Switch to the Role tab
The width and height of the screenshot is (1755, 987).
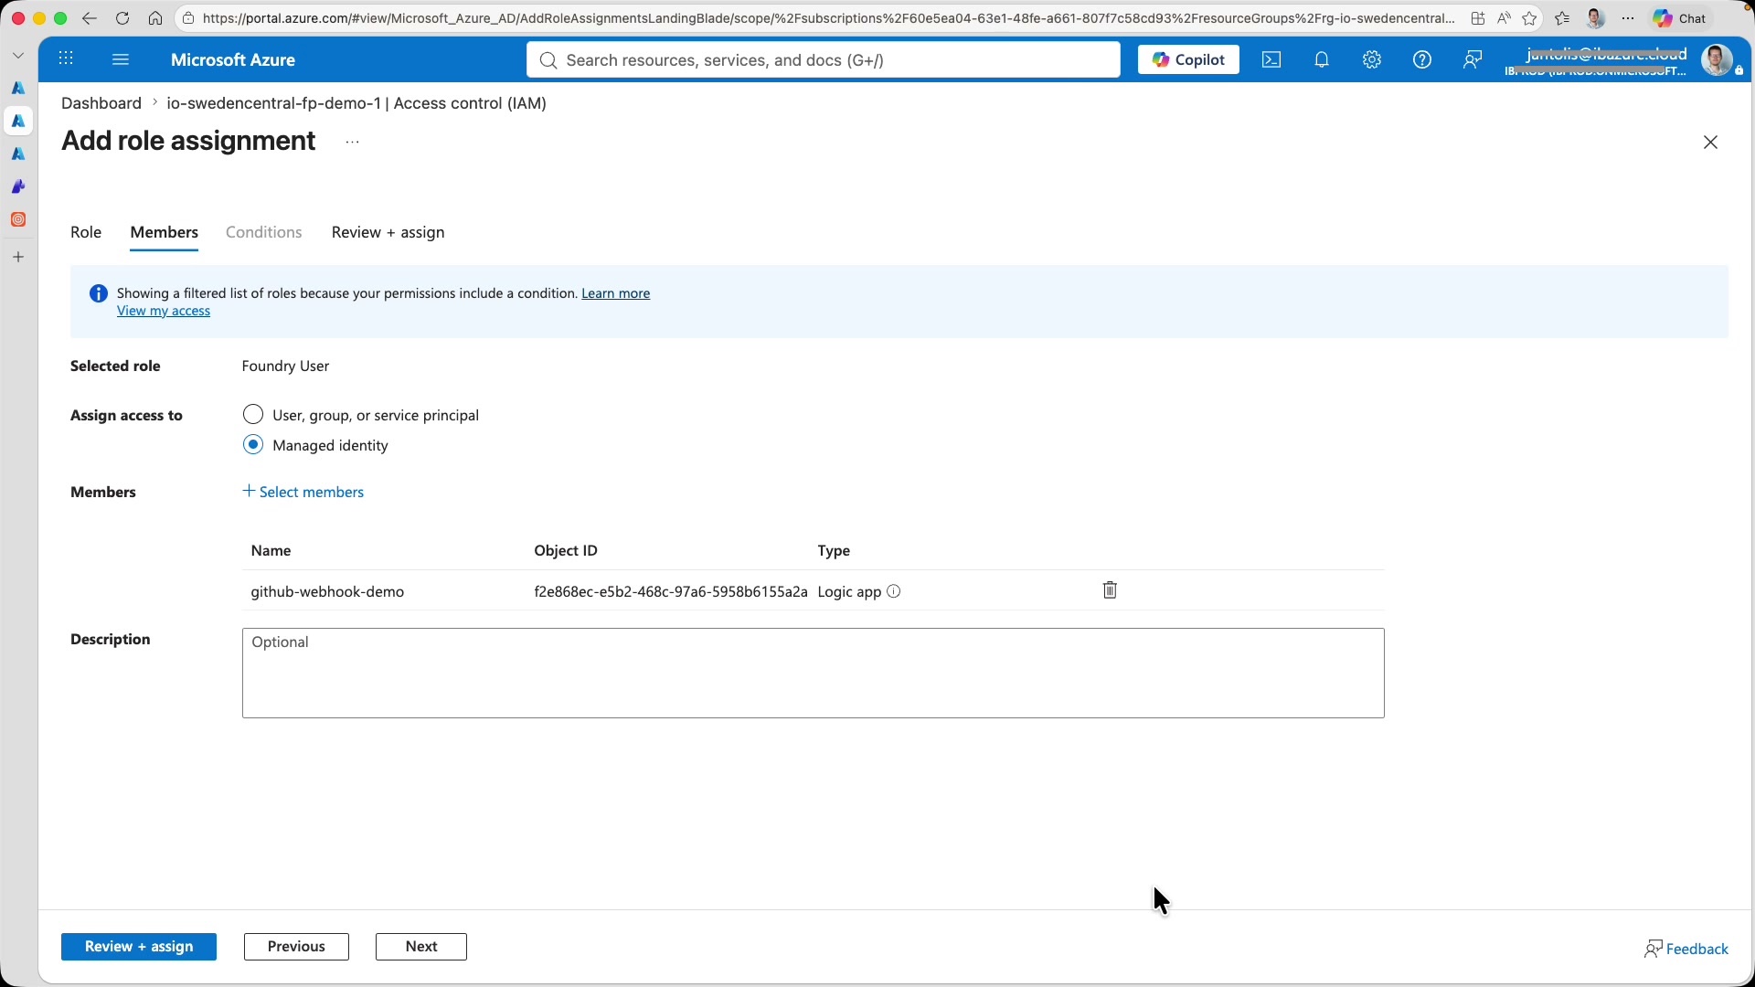[86, 232]
